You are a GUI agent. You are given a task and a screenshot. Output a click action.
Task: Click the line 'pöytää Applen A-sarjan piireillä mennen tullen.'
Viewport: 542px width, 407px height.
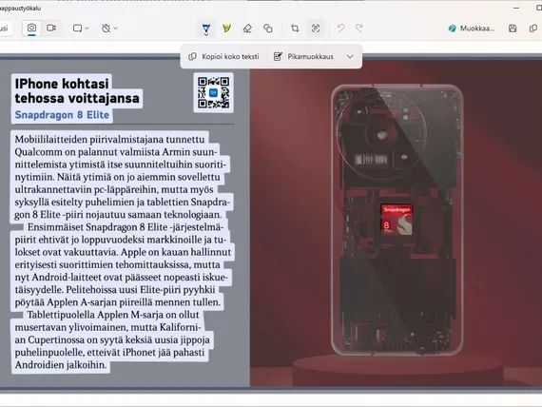pyautogui.click(x=118, y=302)
